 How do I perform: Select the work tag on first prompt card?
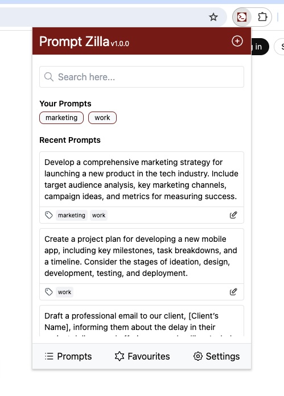pyautogui.click(x=98, y=215)
